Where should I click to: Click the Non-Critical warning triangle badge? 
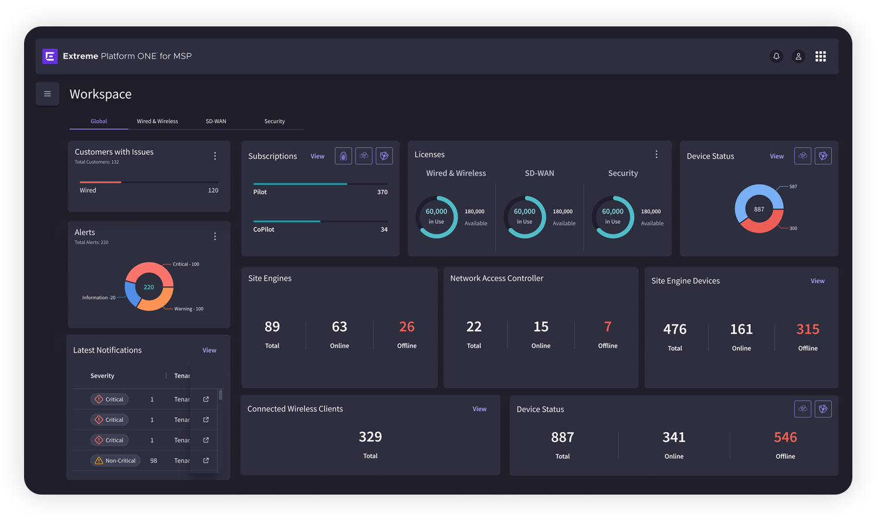tap(115, 461)
